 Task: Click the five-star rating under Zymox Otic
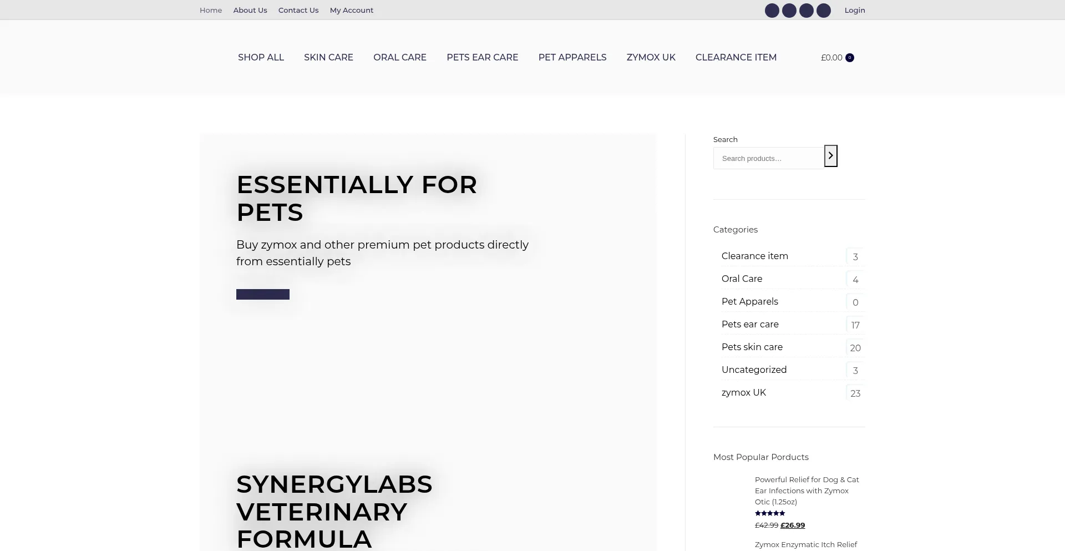(x=770, y=513)
